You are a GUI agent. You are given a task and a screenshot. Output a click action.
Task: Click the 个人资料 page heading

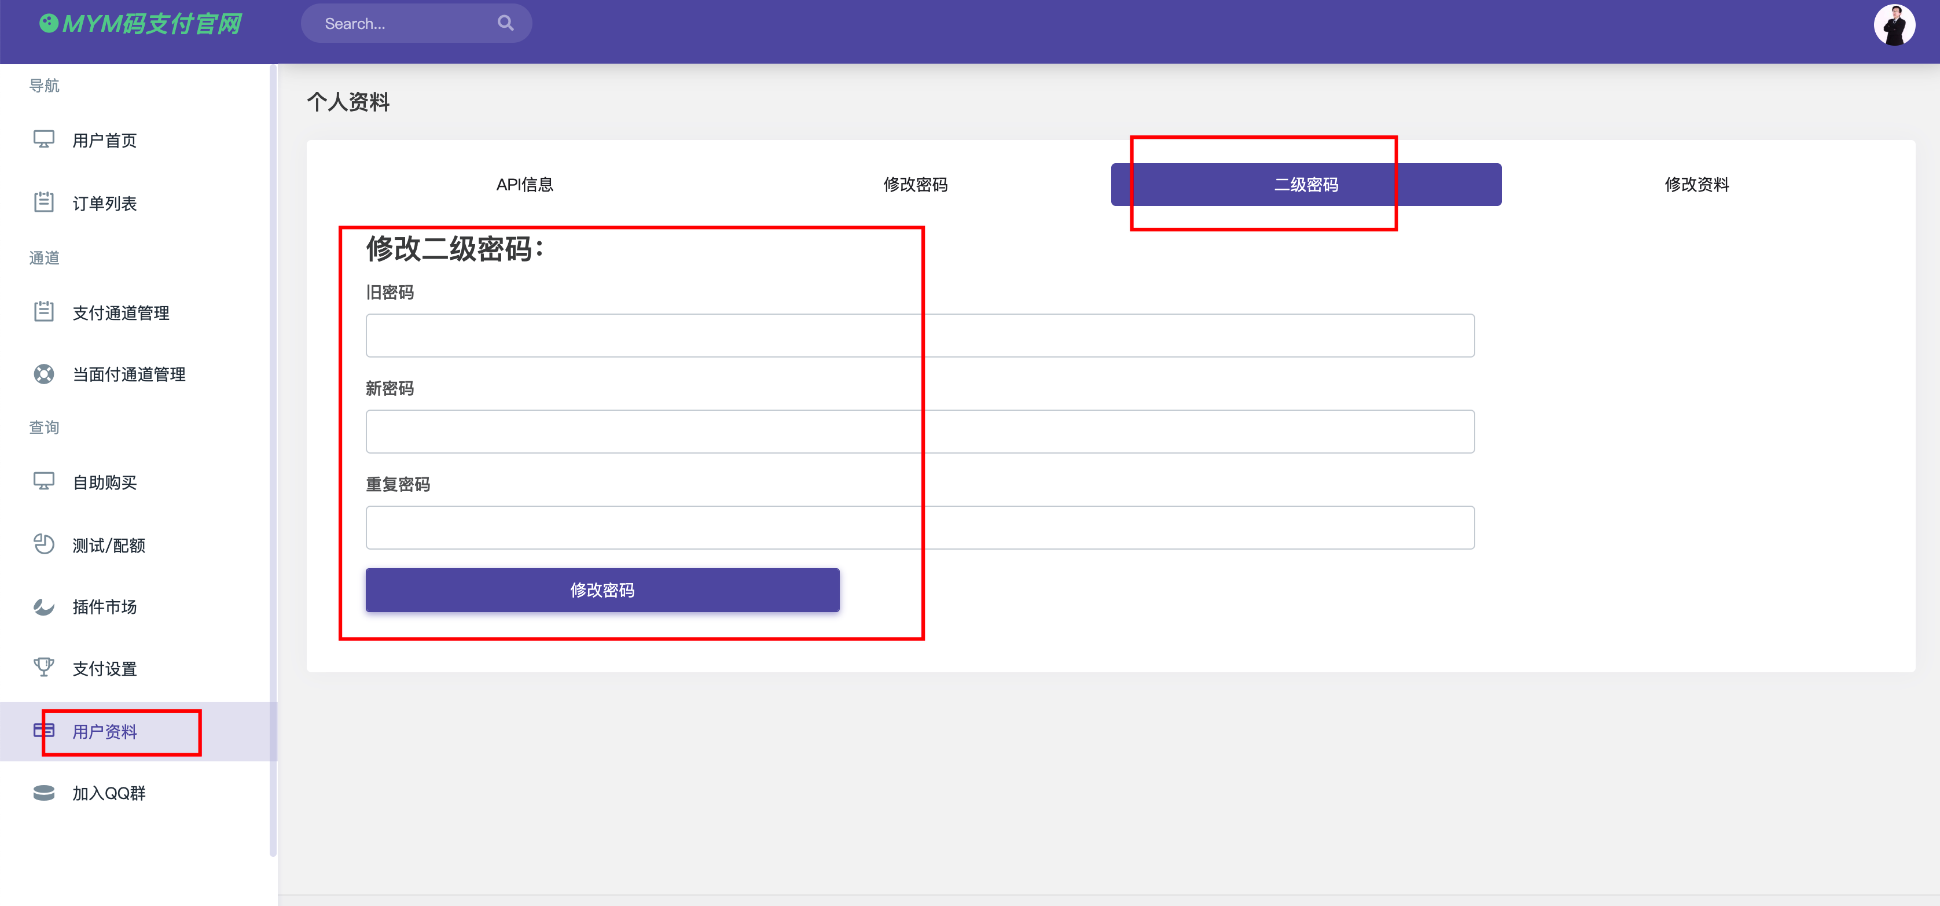348,102
